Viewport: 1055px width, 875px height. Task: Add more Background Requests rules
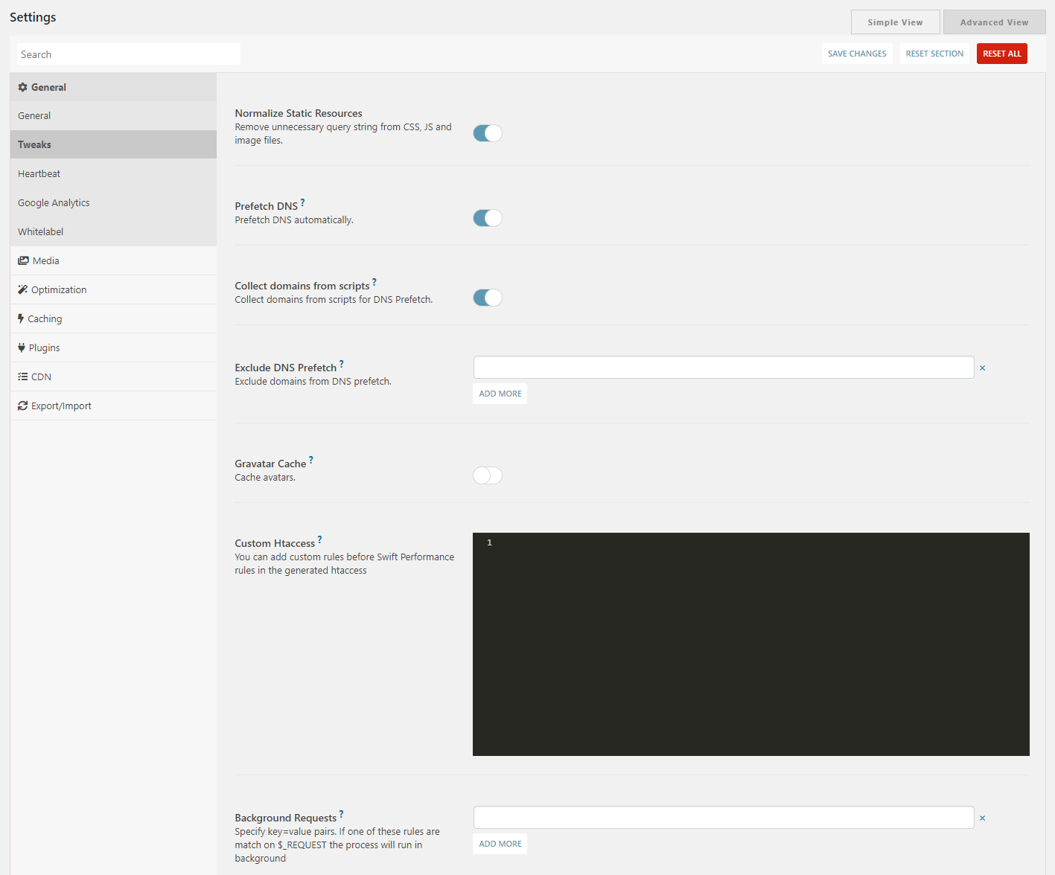coord(500,844)
